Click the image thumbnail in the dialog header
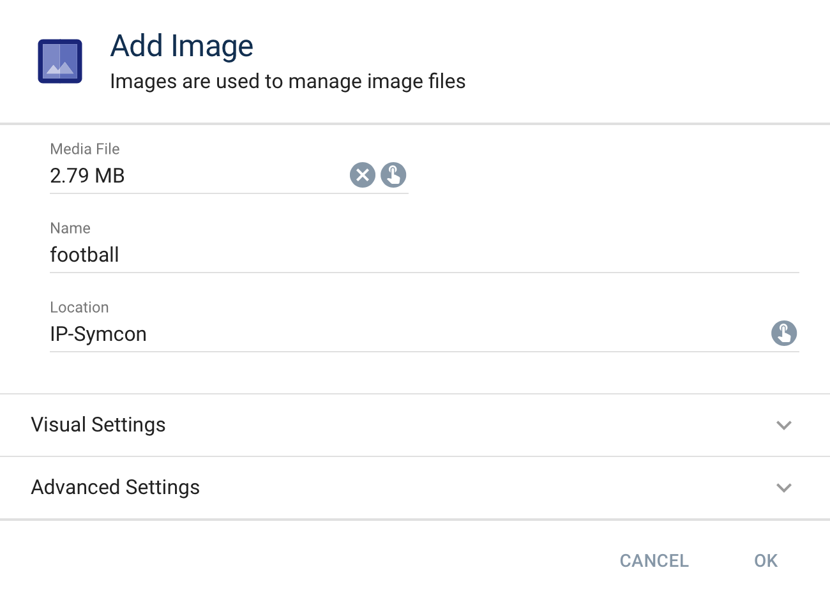 coord(59,61)
